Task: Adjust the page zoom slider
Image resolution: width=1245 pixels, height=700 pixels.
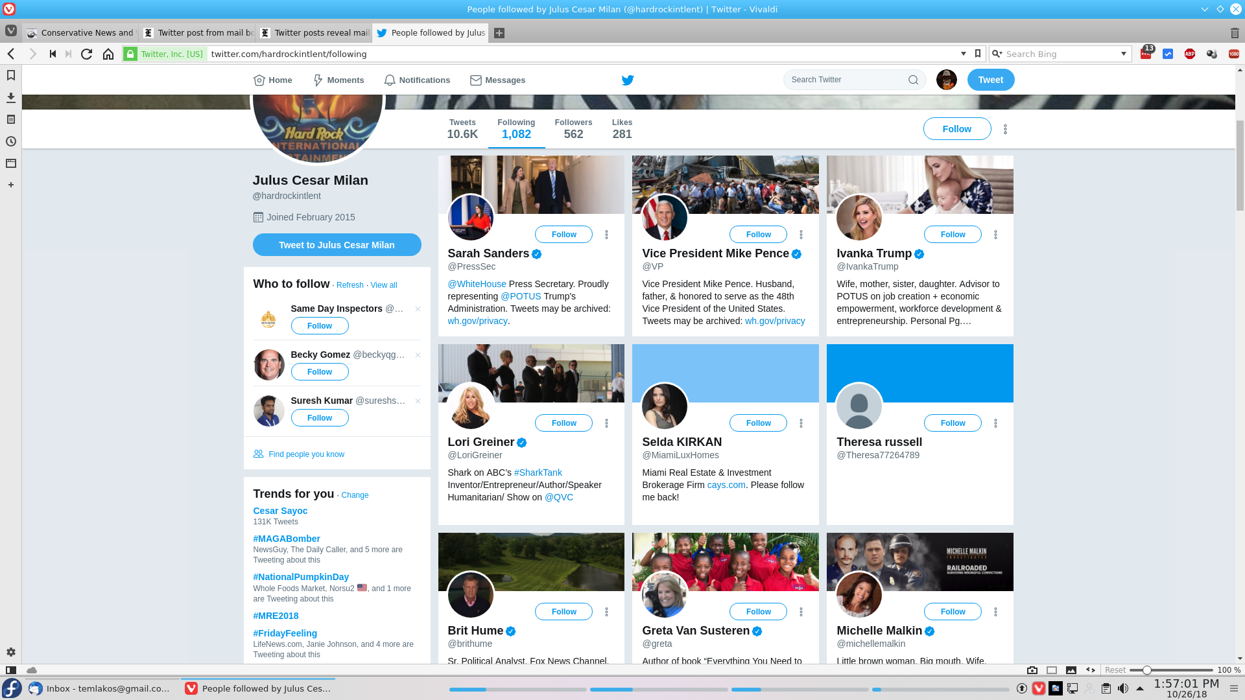Action: coord(1146,670)
